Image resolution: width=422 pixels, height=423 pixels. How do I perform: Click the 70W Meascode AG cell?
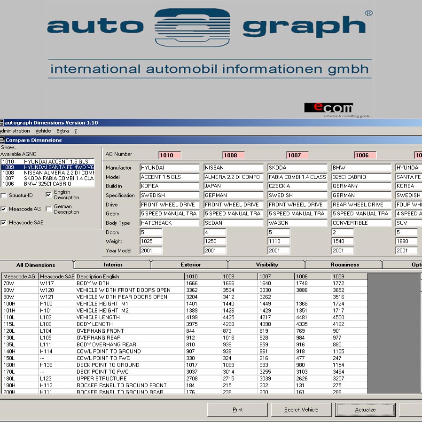point(20,283)
